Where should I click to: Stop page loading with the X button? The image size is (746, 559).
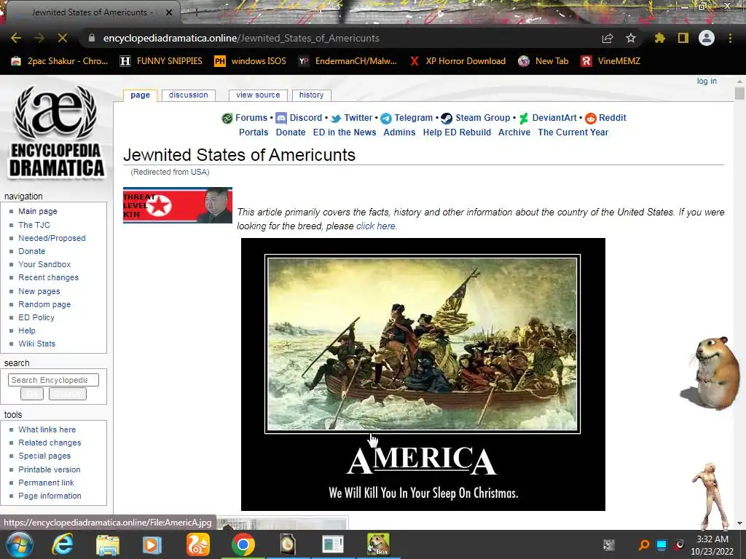tap(63, 38)
